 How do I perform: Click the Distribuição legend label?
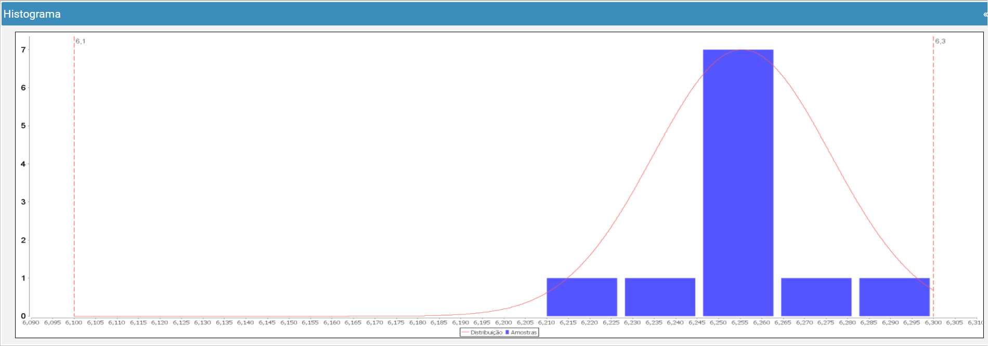tap(487, 332)
